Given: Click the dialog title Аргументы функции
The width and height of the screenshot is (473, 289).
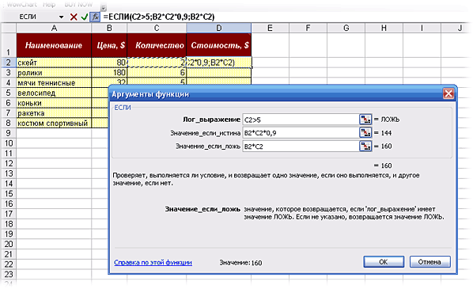Looking at the screenshot, I should point(150,94).
